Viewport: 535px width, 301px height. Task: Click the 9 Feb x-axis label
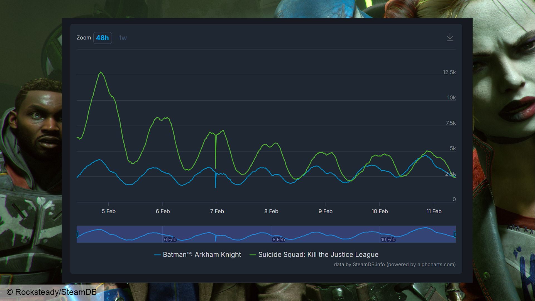325,211
